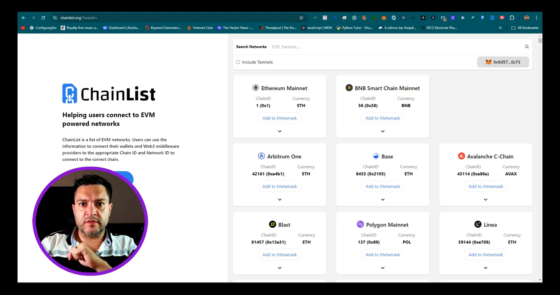This screenshot has height=295, width=560.
Task: Click the Base network logo icon
Action: click(x=376, y=156)
